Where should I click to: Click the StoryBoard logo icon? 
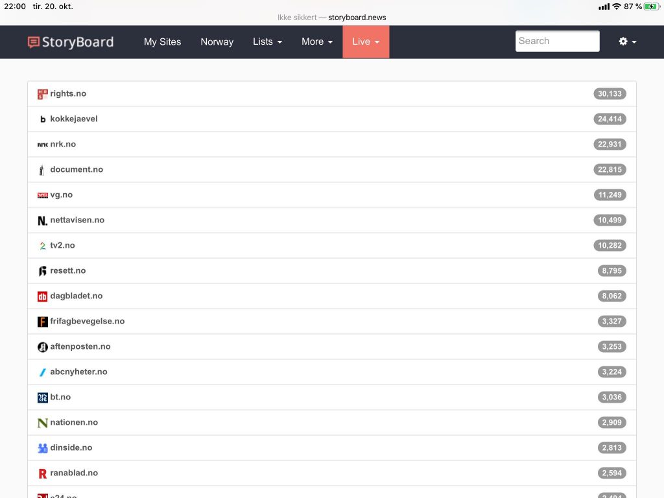(34, 42)
